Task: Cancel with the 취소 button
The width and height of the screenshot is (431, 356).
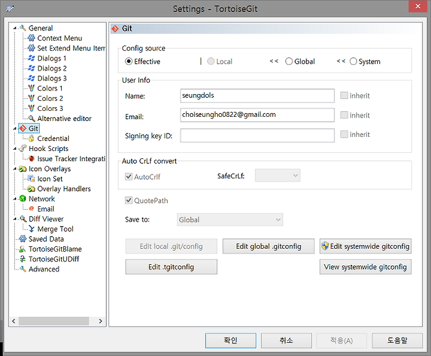Action: pos(286,340)
